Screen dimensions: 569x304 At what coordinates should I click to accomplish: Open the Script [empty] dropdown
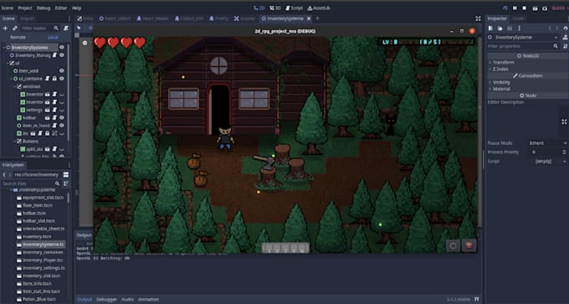coord(547,161)
